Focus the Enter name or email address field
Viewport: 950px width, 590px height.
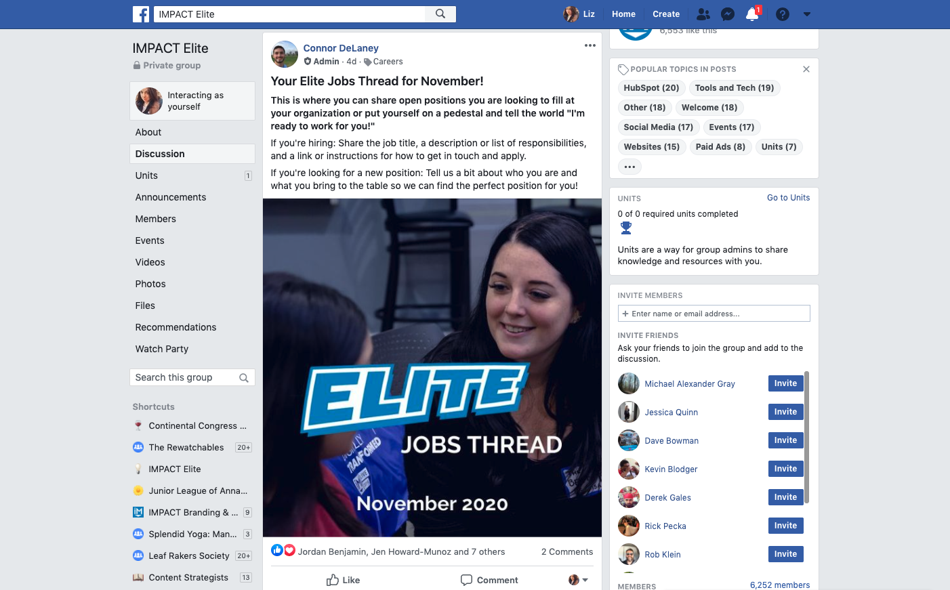[714, 314]
